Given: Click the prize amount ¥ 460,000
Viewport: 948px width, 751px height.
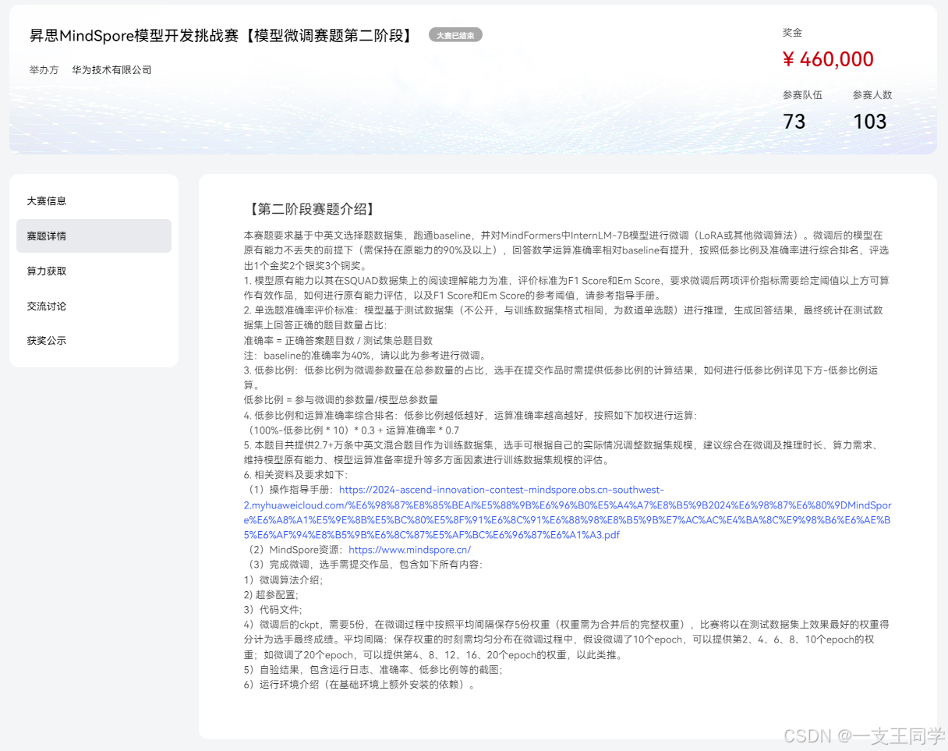Looking at the screenshot, I should pyautogui.click(x=828, y=59).
